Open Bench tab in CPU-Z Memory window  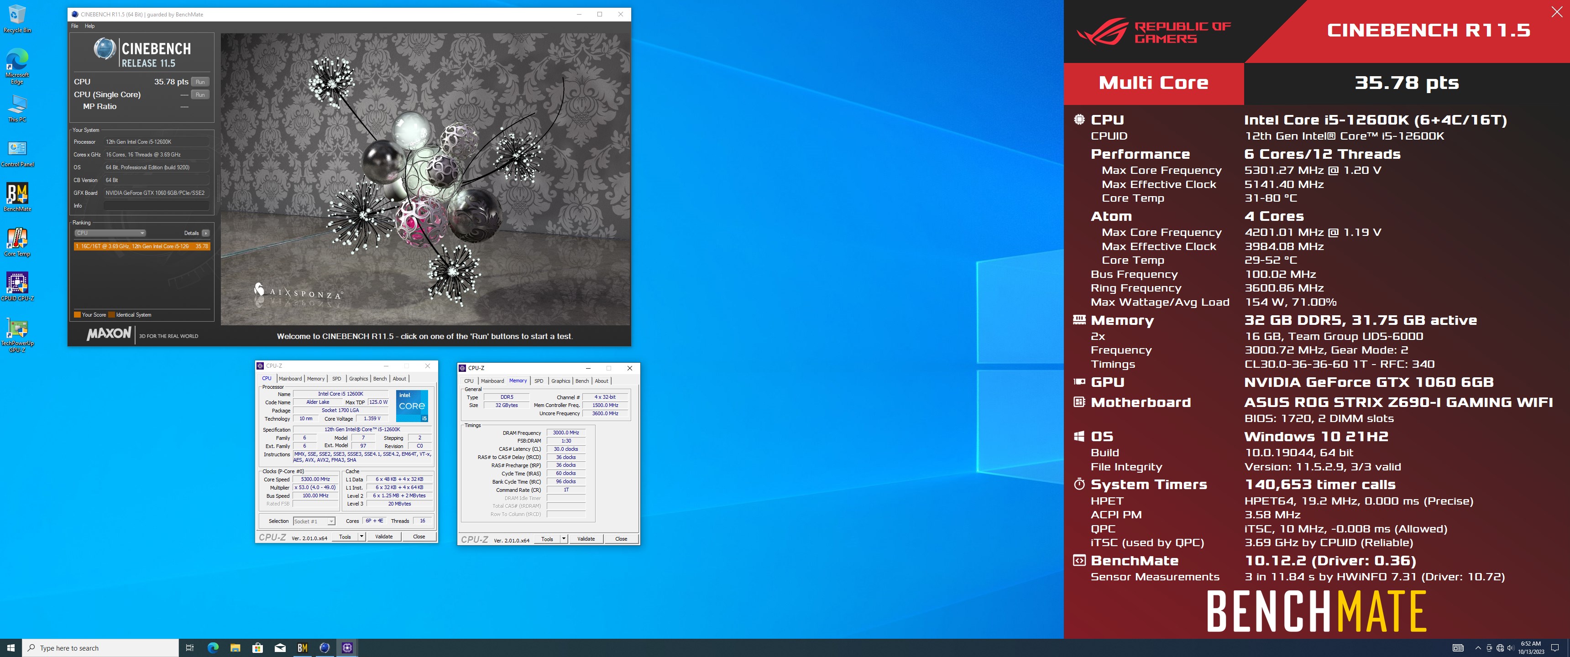tap(582, 381)
